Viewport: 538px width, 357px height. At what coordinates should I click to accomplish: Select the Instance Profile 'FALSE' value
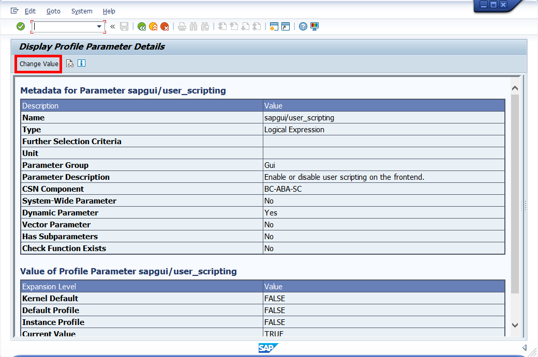384,322
